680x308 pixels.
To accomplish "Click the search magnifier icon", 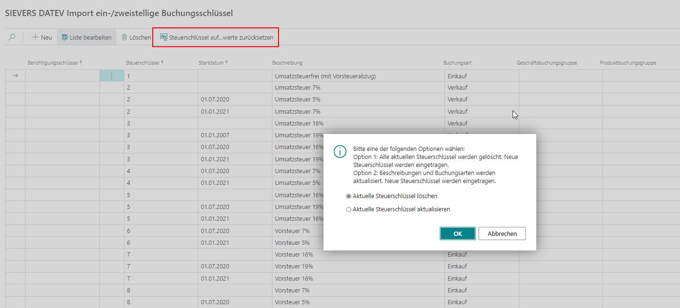I will coord(12,37).
